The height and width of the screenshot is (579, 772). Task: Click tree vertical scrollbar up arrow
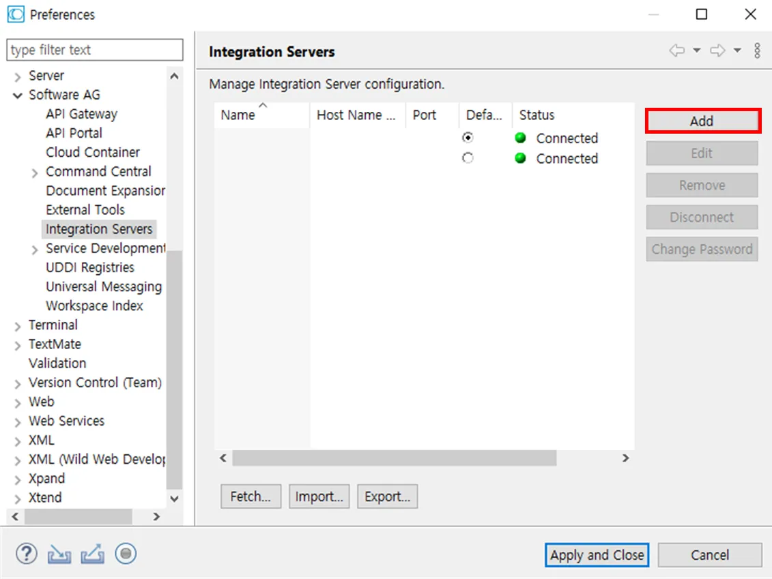point(174,76)
